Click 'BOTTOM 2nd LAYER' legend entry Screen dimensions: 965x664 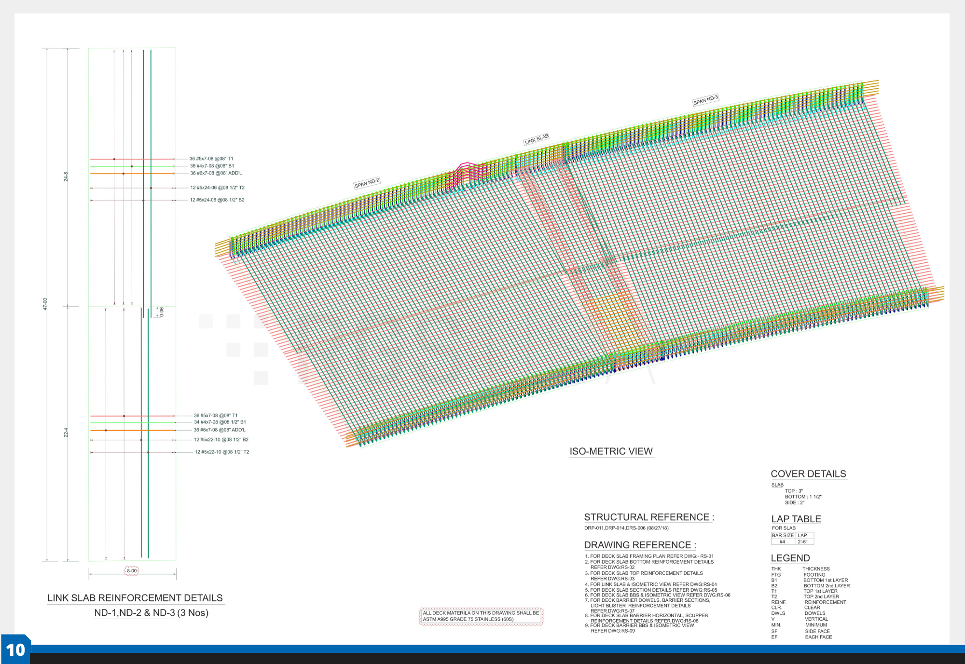coord(827,586)
